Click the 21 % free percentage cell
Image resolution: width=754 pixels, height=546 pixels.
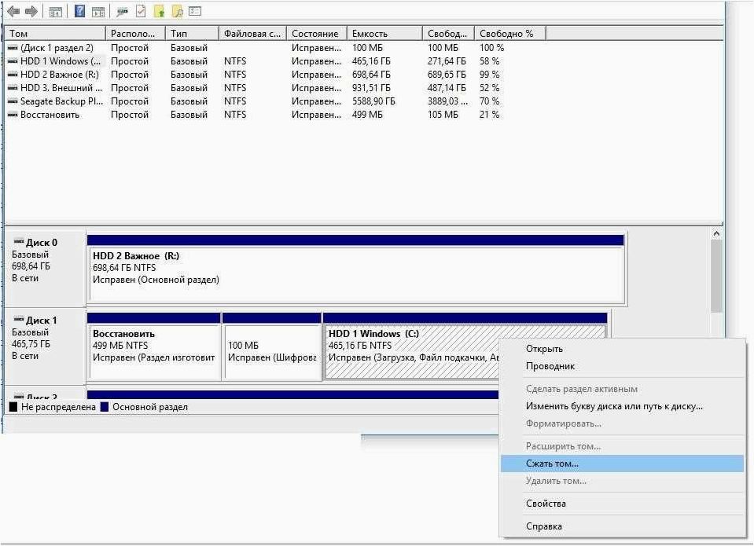(490, 115)
